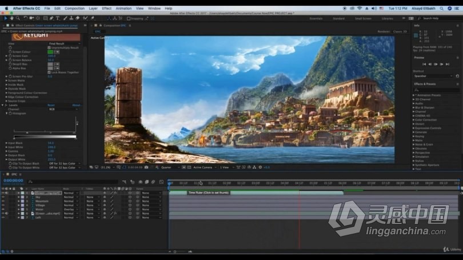Click the timeline layer search field
This screenshot has height=260, width=463.
coord(73,182)
